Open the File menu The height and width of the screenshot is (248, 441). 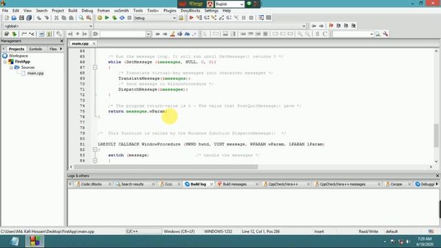pos(5,10)
